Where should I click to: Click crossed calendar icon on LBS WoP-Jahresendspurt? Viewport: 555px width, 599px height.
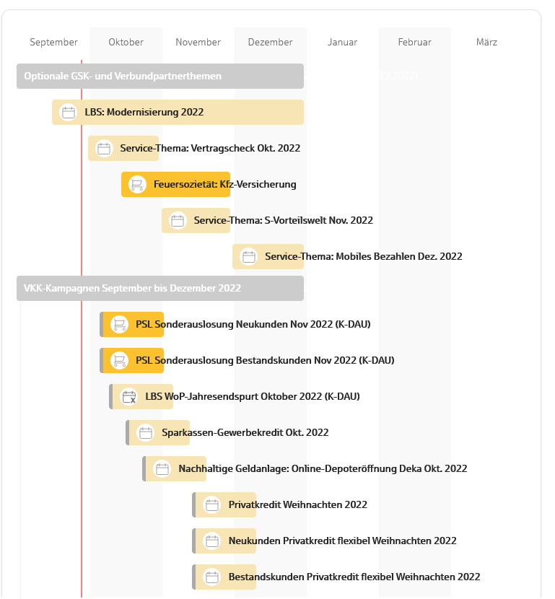click(129, 397)
